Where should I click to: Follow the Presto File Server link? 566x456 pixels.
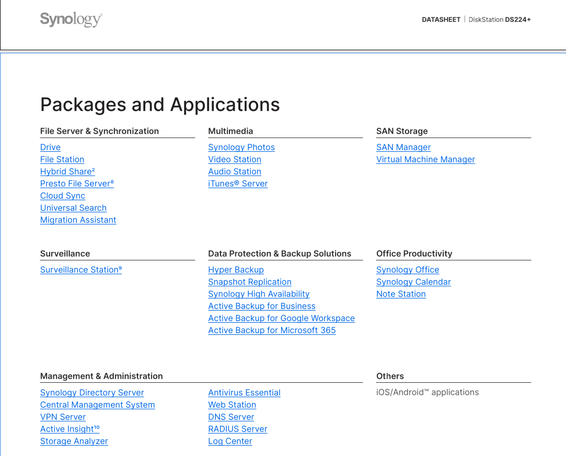point(77,184)
